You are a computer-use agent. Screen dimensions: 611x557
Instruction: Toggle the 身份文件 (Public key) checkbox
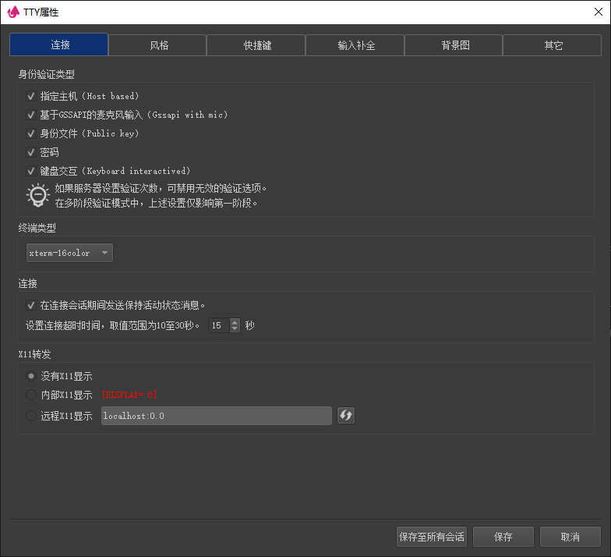tap(31, 133)
